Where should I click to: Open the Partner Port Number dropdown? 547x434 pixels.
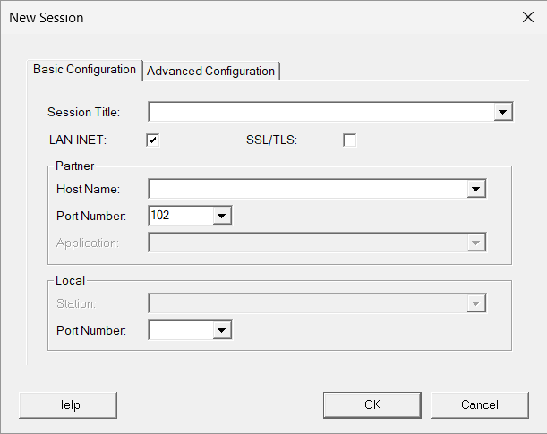pos(222,216)
